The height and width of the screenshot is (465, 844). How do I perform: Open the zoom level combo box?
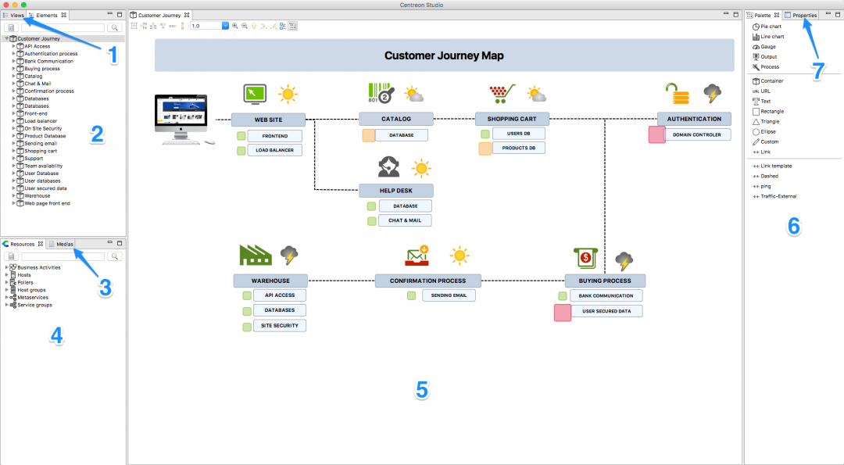point(226,26)
